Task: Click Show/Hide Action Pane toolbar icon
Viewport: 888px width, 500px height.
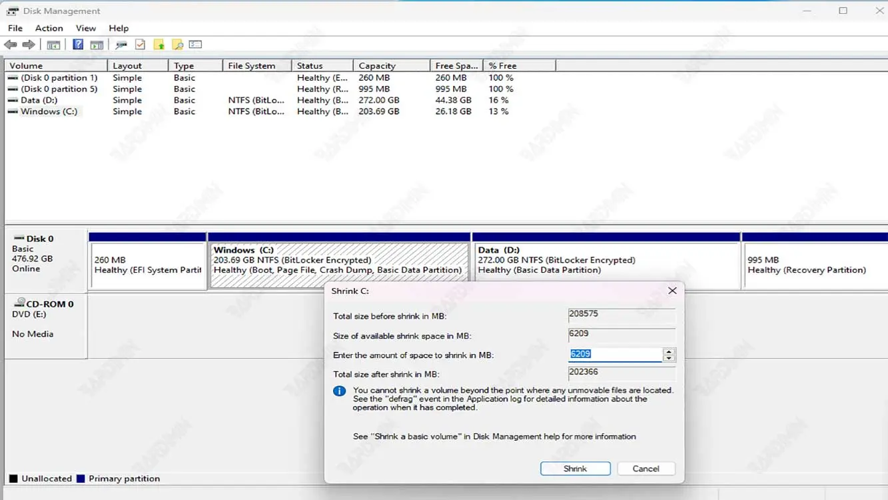Action: tap(97, 45)
